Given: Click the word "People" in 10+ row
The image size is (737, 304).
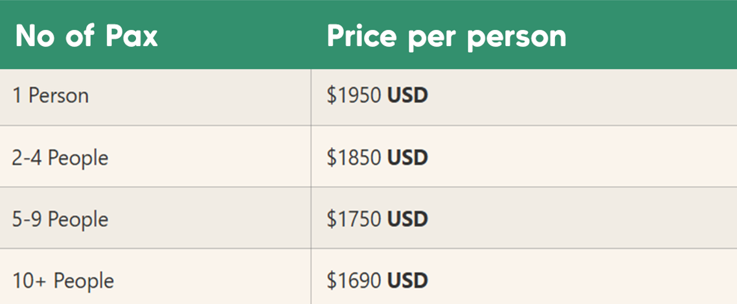Looking at the screenshot, I should point(84,281).
